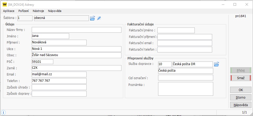This screenshot has width=253, height=116.
Task: Focus the PSČ field containing 59101
Action: click(x=42, y=62)
